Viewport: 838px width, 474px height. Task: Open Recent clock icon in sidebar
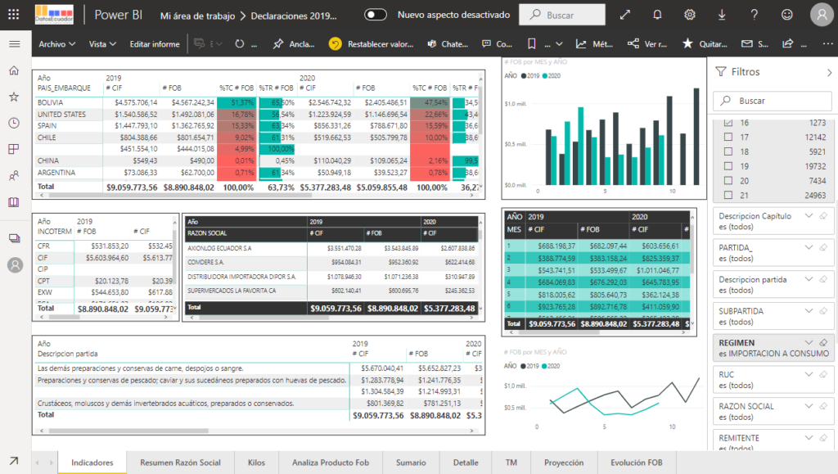point(14,123)
